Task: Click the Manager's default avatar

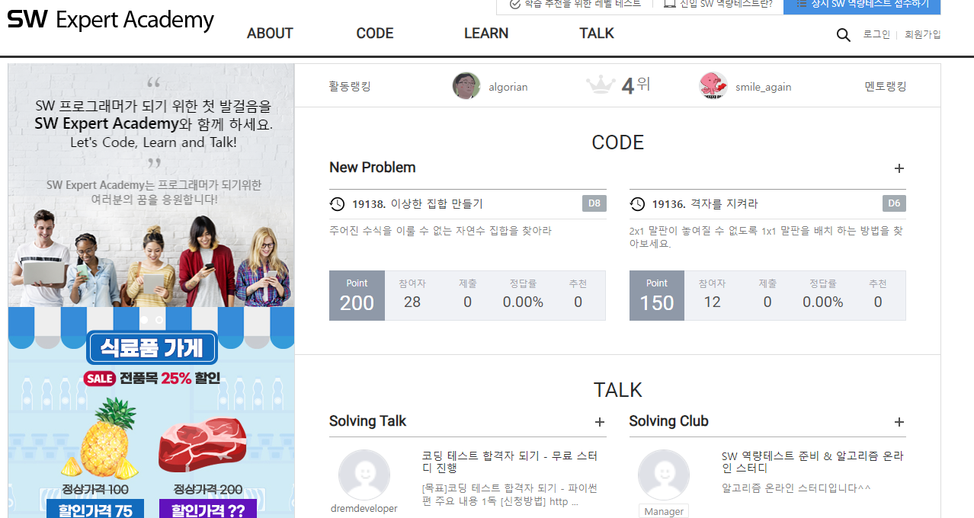Action: click(x=664, y=475)
